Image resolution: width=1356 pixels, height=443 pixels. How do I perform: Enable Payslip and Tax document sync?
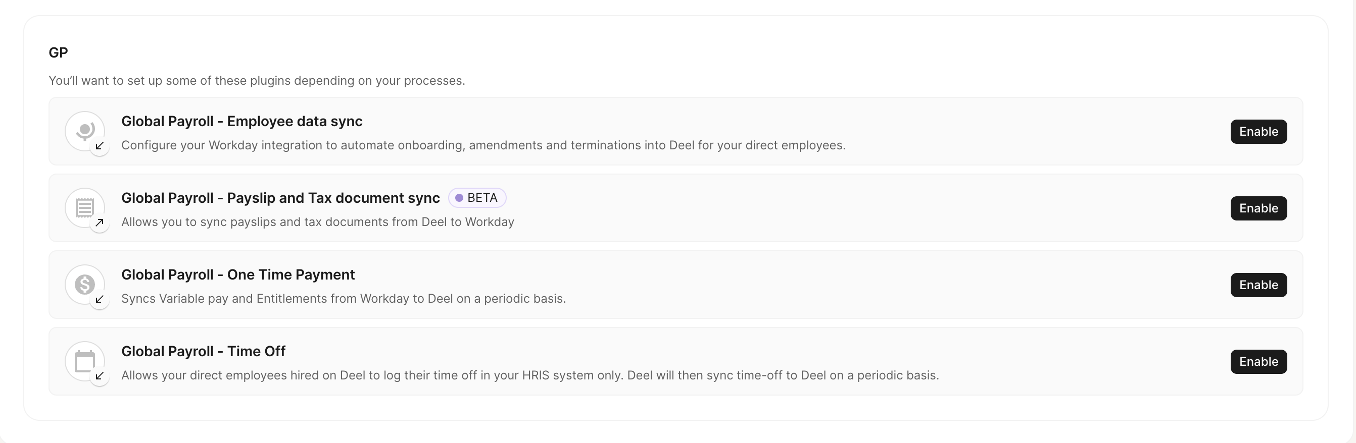tap(1258, 208)
